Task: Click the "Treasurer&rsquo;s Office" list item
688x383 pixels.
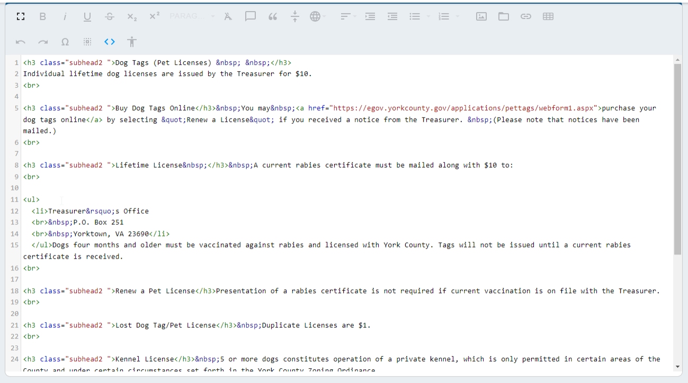Action: [x=99, y=211]
